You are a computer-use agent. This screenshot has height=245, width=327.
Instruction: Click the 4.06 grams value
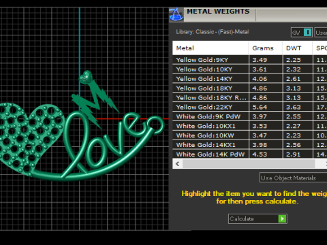(x=260, y=79)
